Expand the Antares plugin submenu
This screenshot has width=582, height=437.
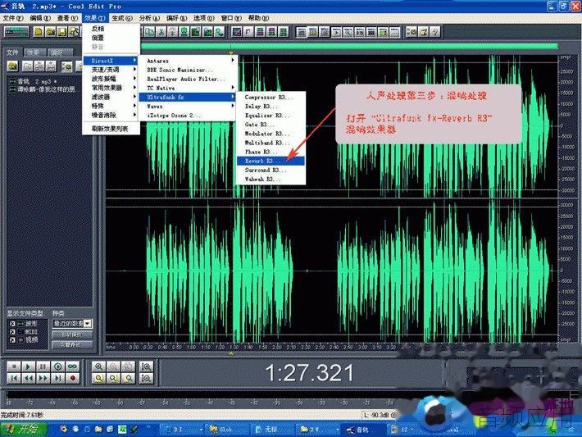(187, 61)
